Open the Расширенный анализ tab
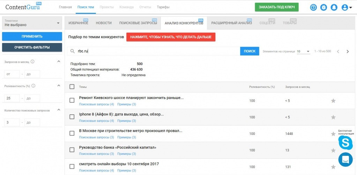357x175 pixels. (231, 23)
